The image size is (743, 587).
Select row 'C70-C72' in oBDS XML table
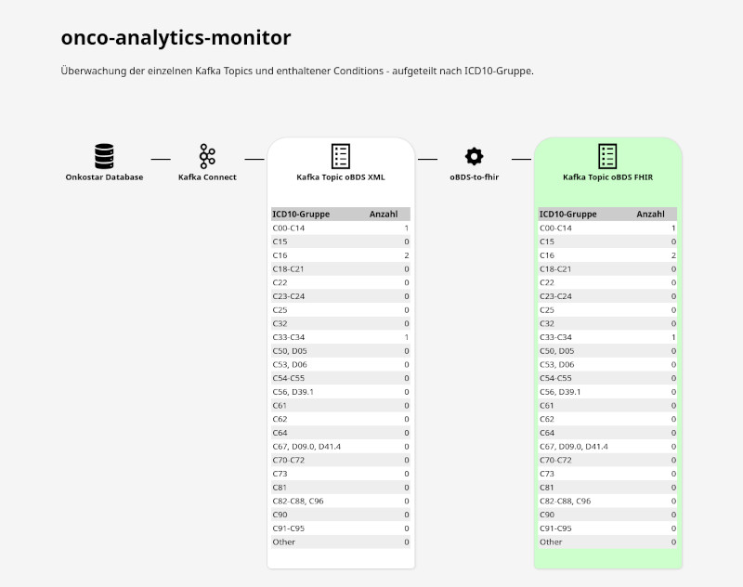(x=341, y=460)
